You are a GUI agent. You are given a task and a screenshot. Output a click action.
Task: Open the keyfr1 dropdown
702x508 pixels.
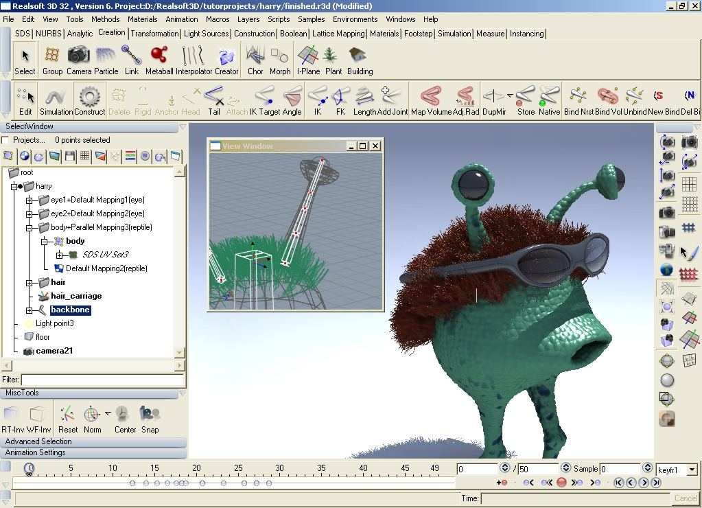[x=693, y=469]
